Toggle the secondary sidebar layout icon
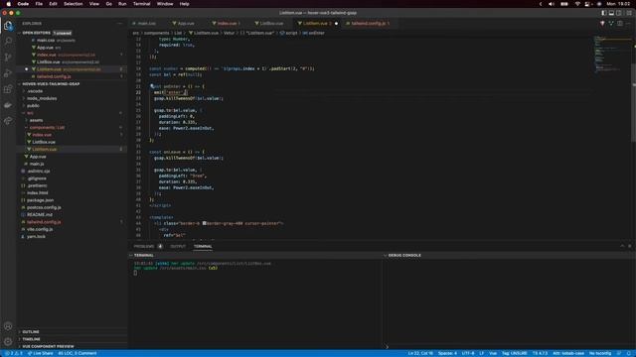The image size is (636, 357). [618, 13]
